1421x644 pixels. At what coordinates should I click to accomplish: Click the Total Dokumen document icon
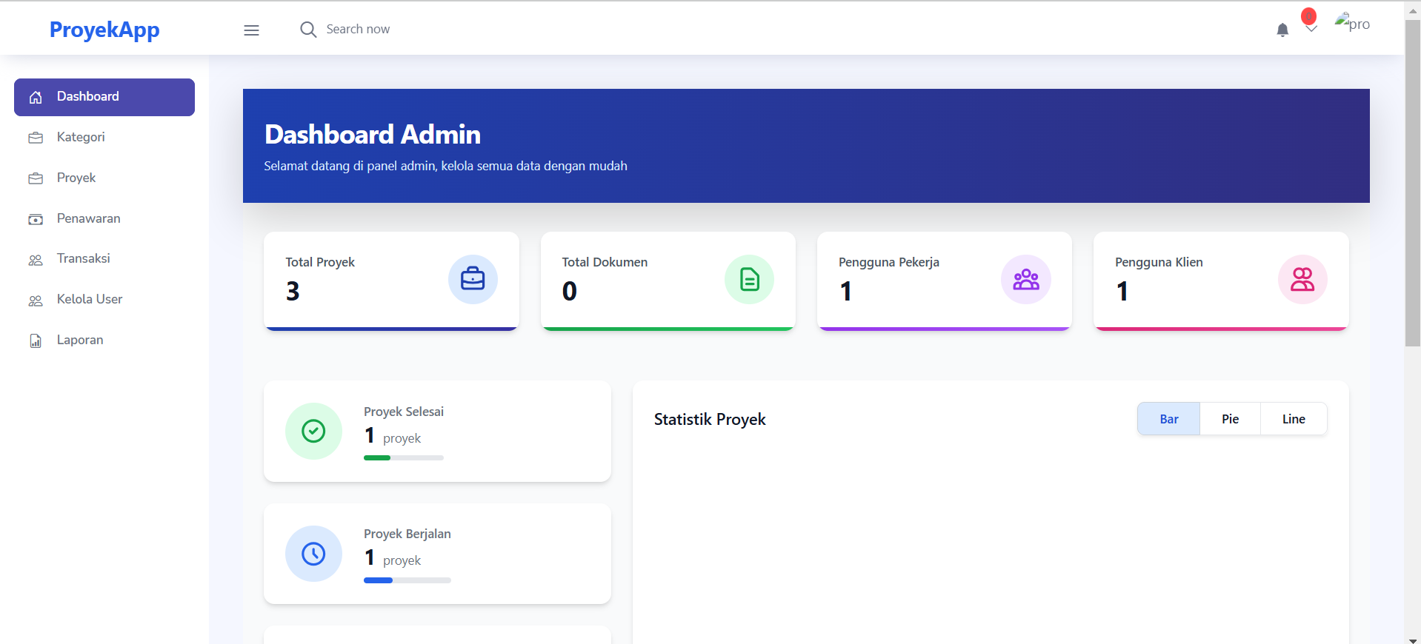748,279
